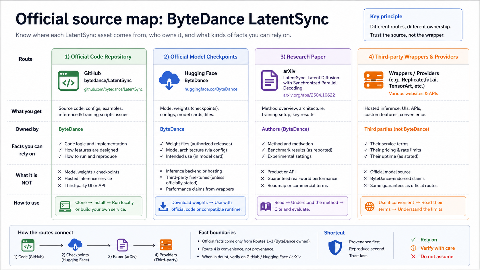Viewport: 480px width, 270px height.
Task: Click the orange globe icon beside Use if convenient
Action: point(369,206)
